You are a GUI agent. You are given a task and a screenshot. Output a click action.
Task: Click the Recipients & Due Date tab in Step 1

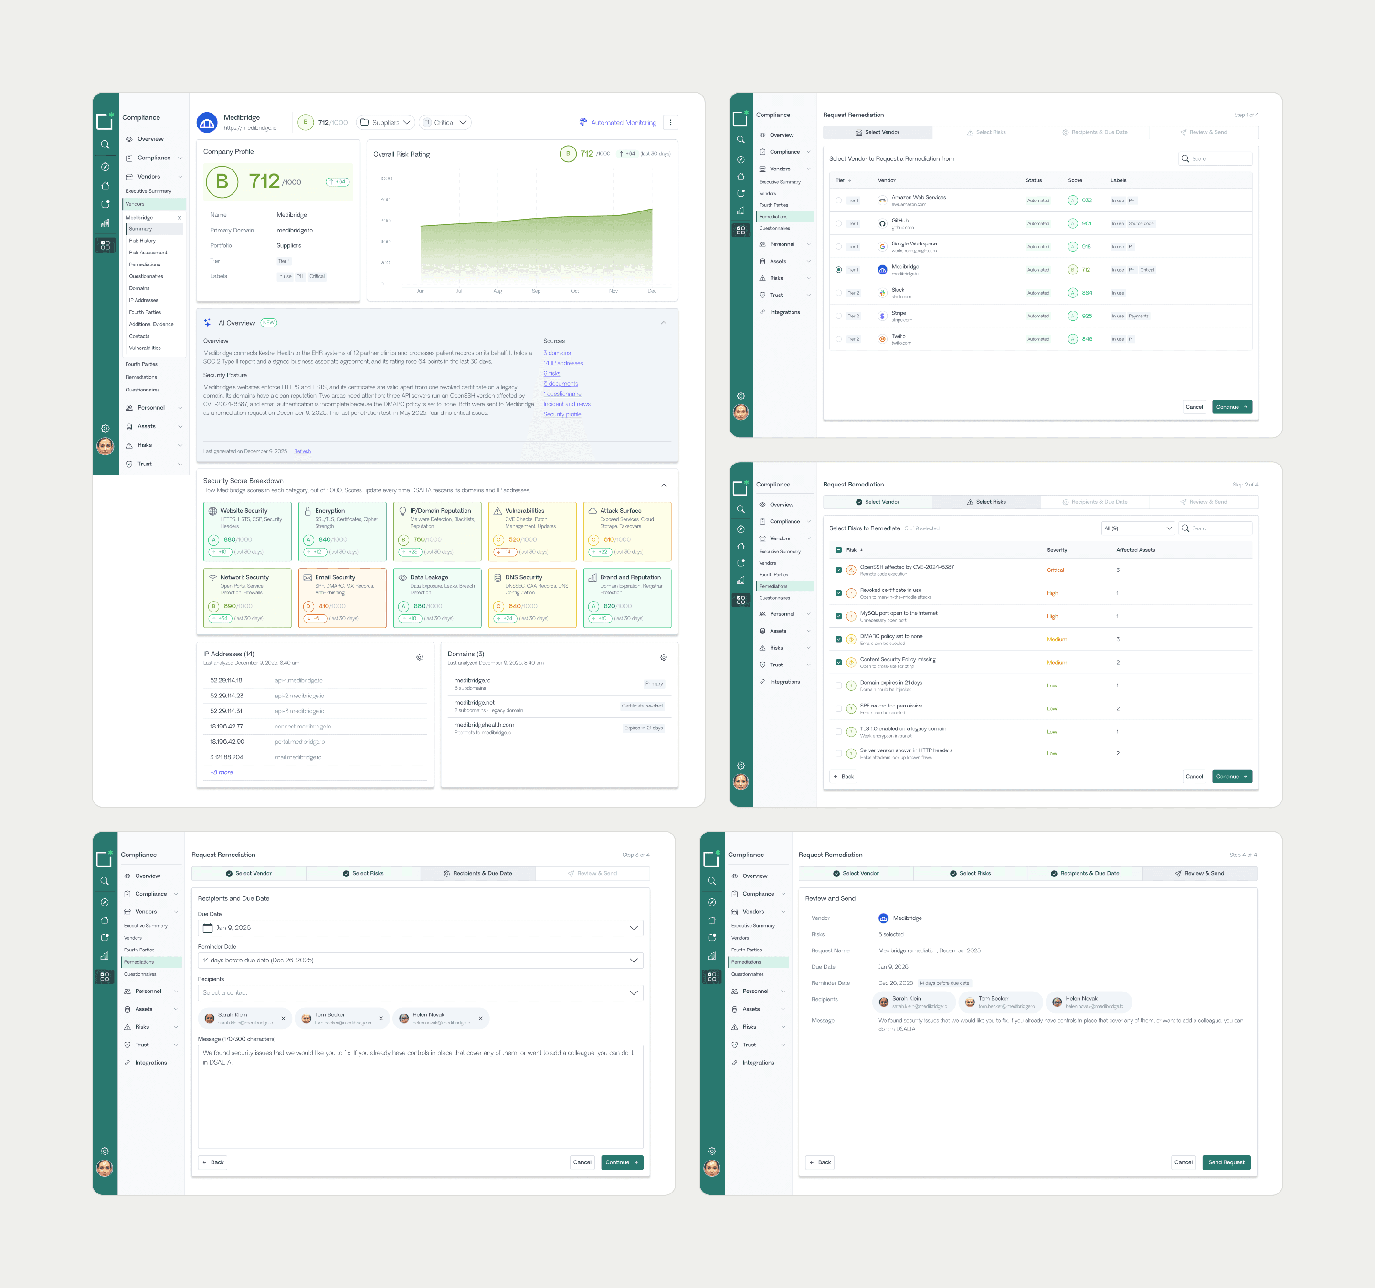click(x=1095, y=132)
